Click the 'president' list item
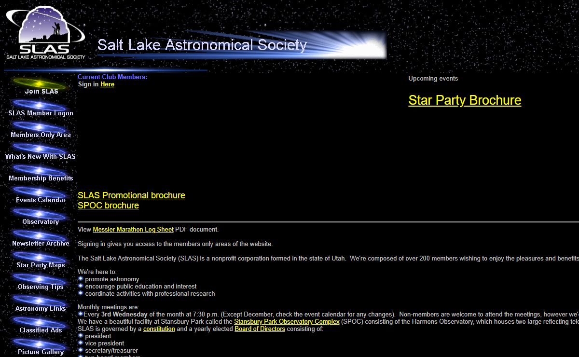The width and height of the screenshot is (579, 357). coord(98,336)
